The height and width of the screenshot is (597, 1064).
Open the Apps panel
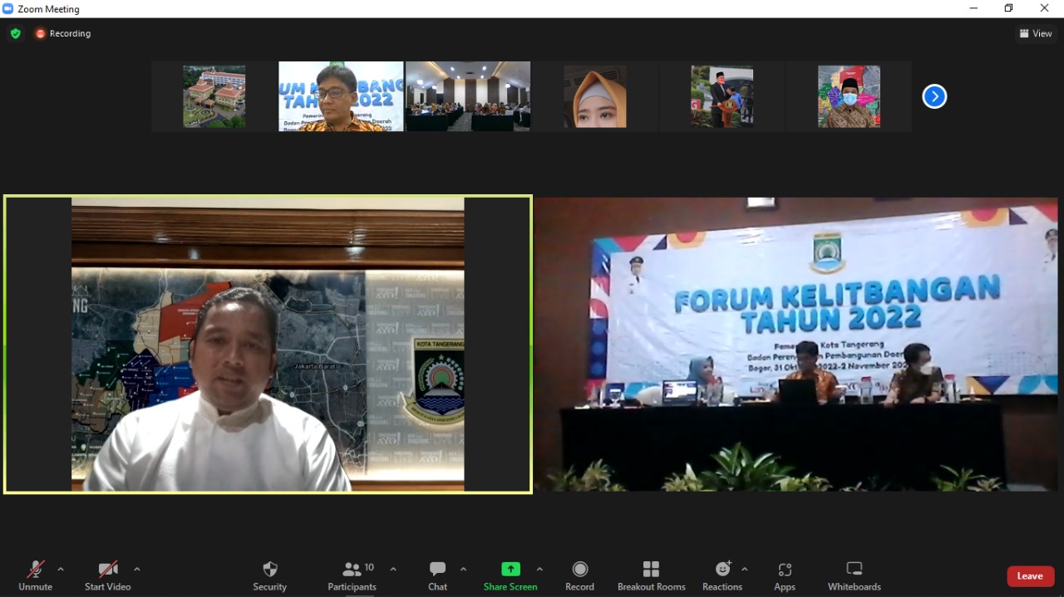pos(785,575)
